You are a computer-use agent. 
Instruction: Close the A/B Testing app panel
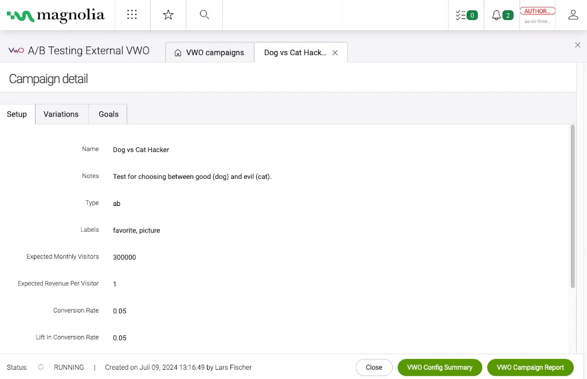(x=577, y=45)
